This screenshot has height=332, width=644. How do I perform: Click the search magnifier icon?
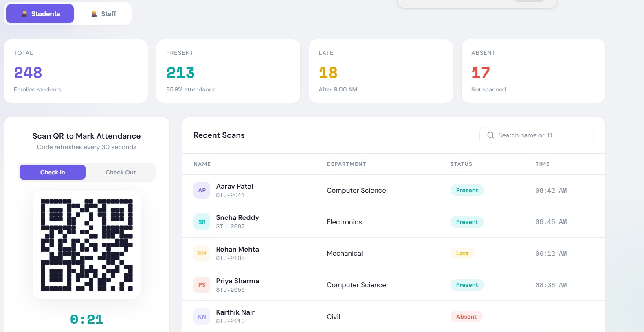click(x=490, y=135)
